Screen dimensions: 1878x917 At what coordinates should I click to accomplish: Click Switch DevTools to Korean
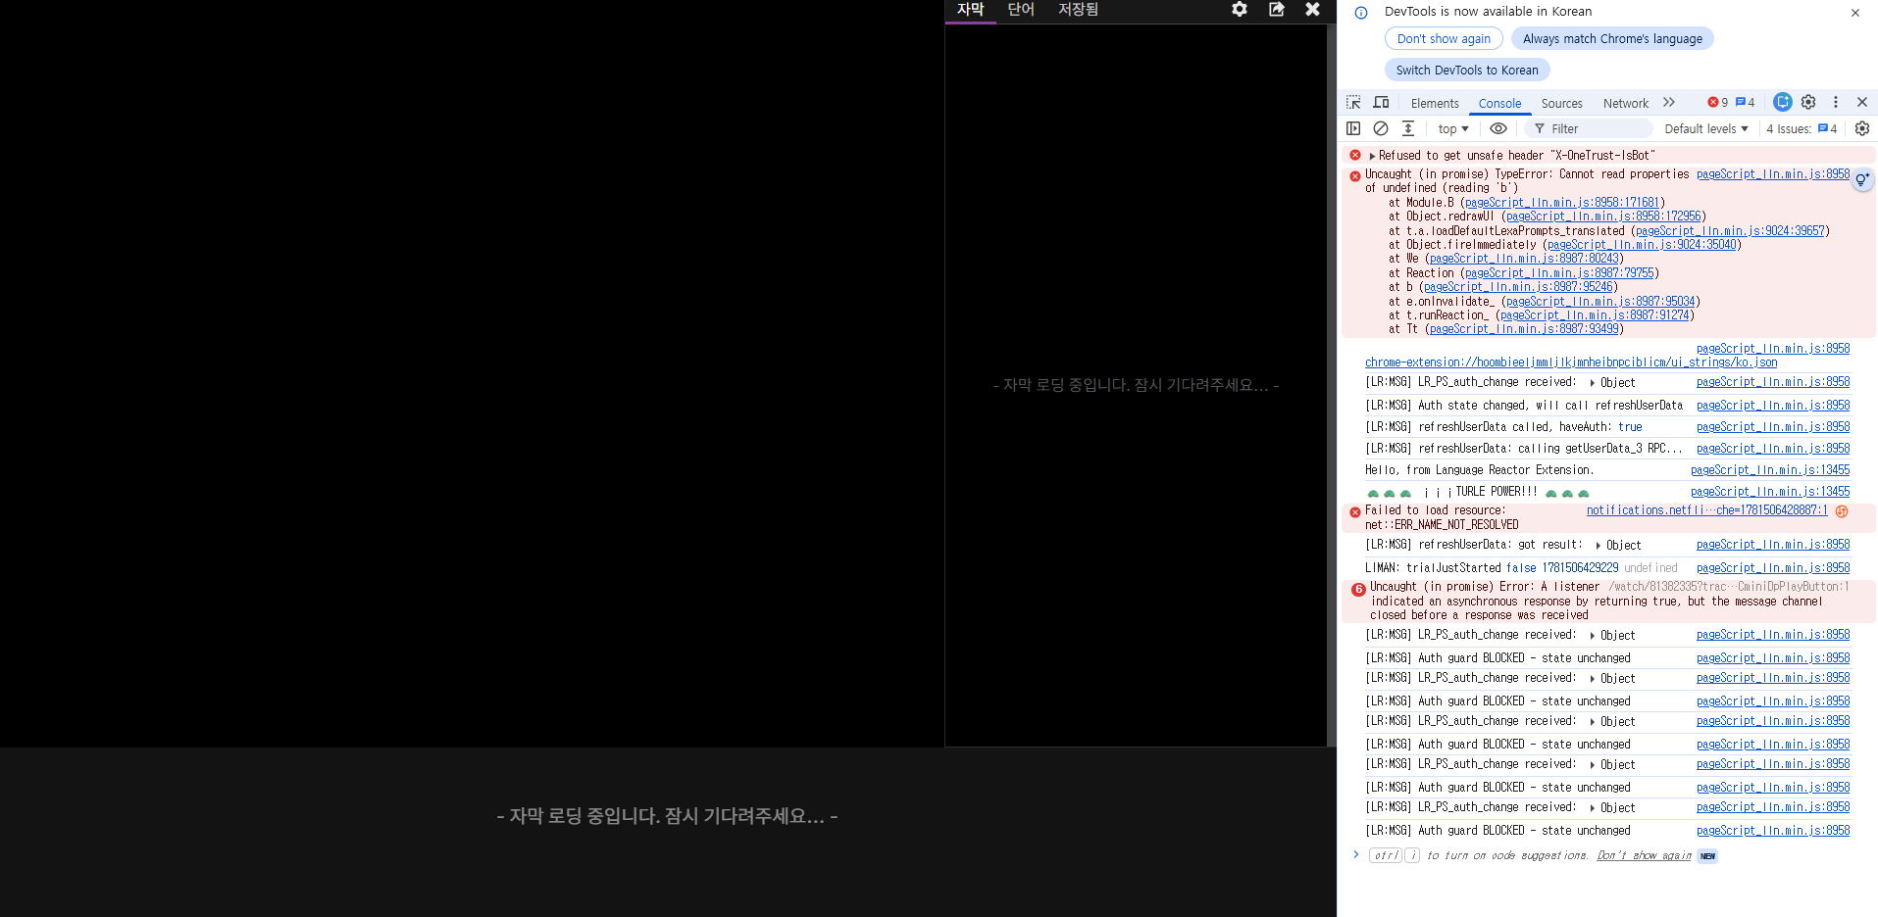(1467, 70)
